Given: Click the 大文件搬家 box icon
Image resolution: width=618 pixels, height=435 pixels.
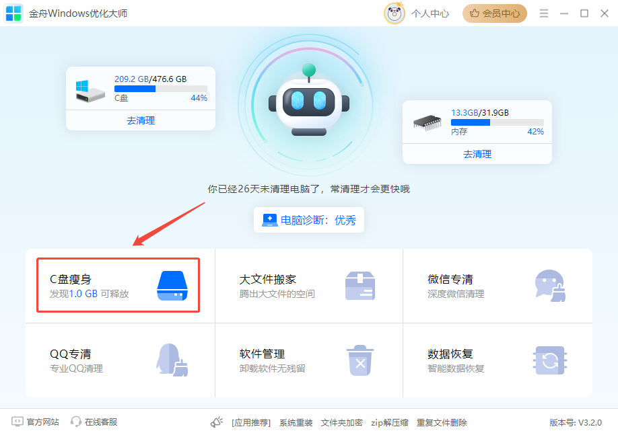Looking at the screenshot, I should pos(360,286).
